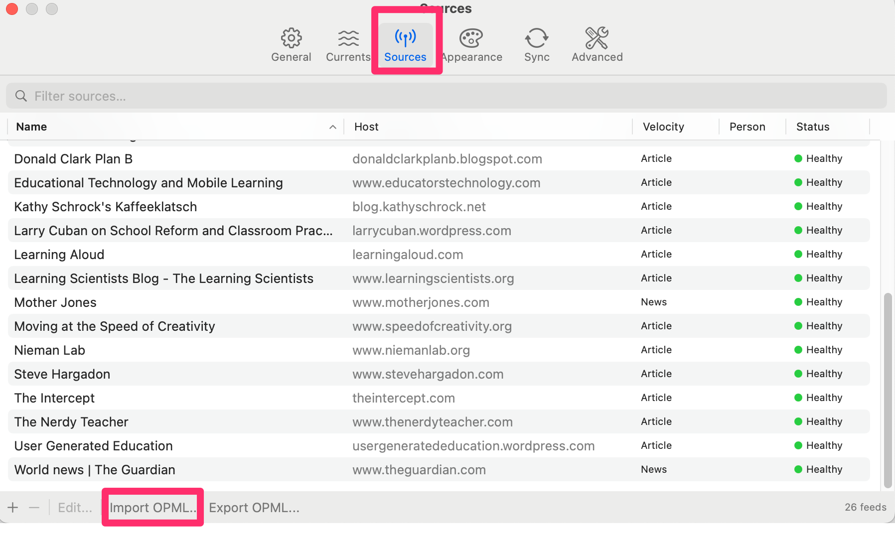This screenshot has width=895, height=547.
Task: Toggle sort order with Name column chevron
Action: [x=332, y=127]
